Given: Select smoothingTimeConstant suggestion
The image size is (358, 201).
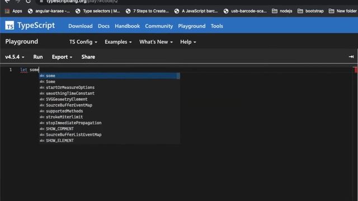Looking at the screenshot, I should point(110,93).
